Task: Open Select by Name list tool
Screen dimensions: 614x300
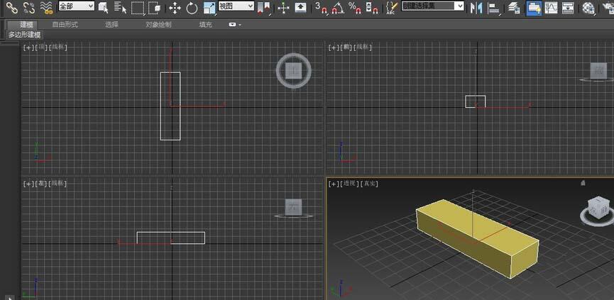Action: (x=120, y=7)
